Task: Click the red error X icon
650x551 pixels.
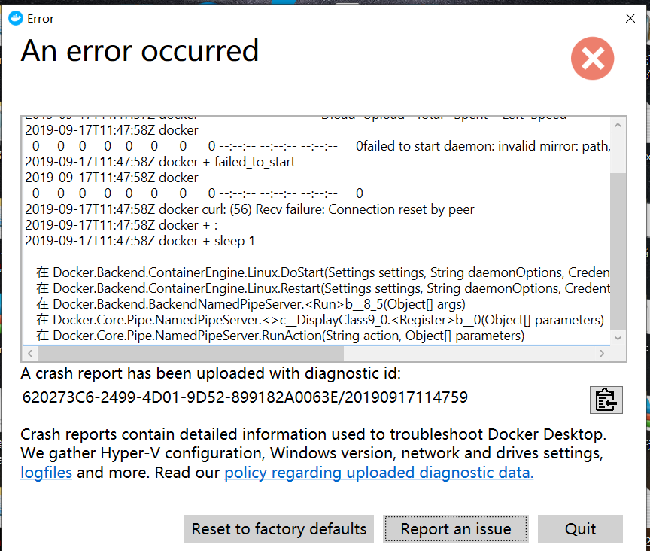Action: point(592,59)
